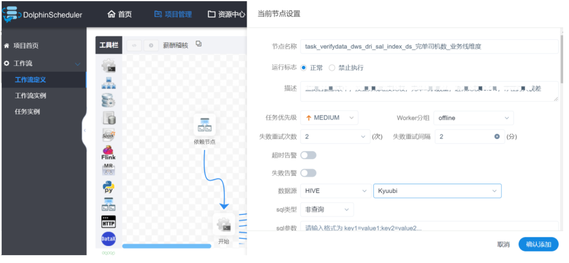Click the play arrow toolbar button
Viewport: 569px width, 263px height.
tap(151, 46)
